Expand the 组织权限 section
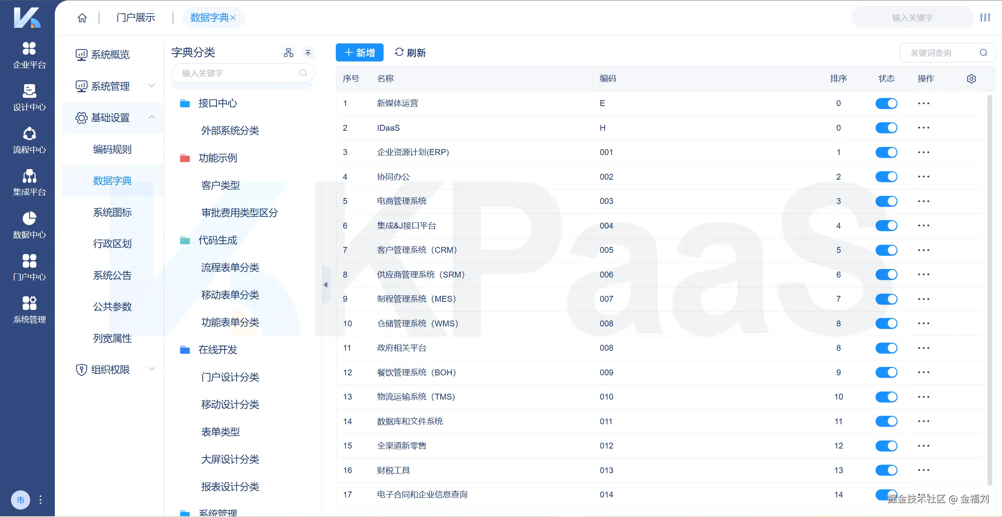 [112, 369]
